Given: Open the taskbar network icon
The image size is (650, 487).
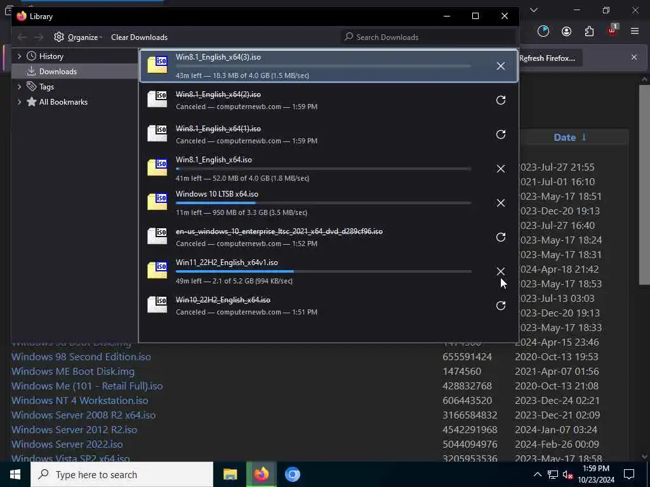Looking at the screenshot, I should point(553,474).
